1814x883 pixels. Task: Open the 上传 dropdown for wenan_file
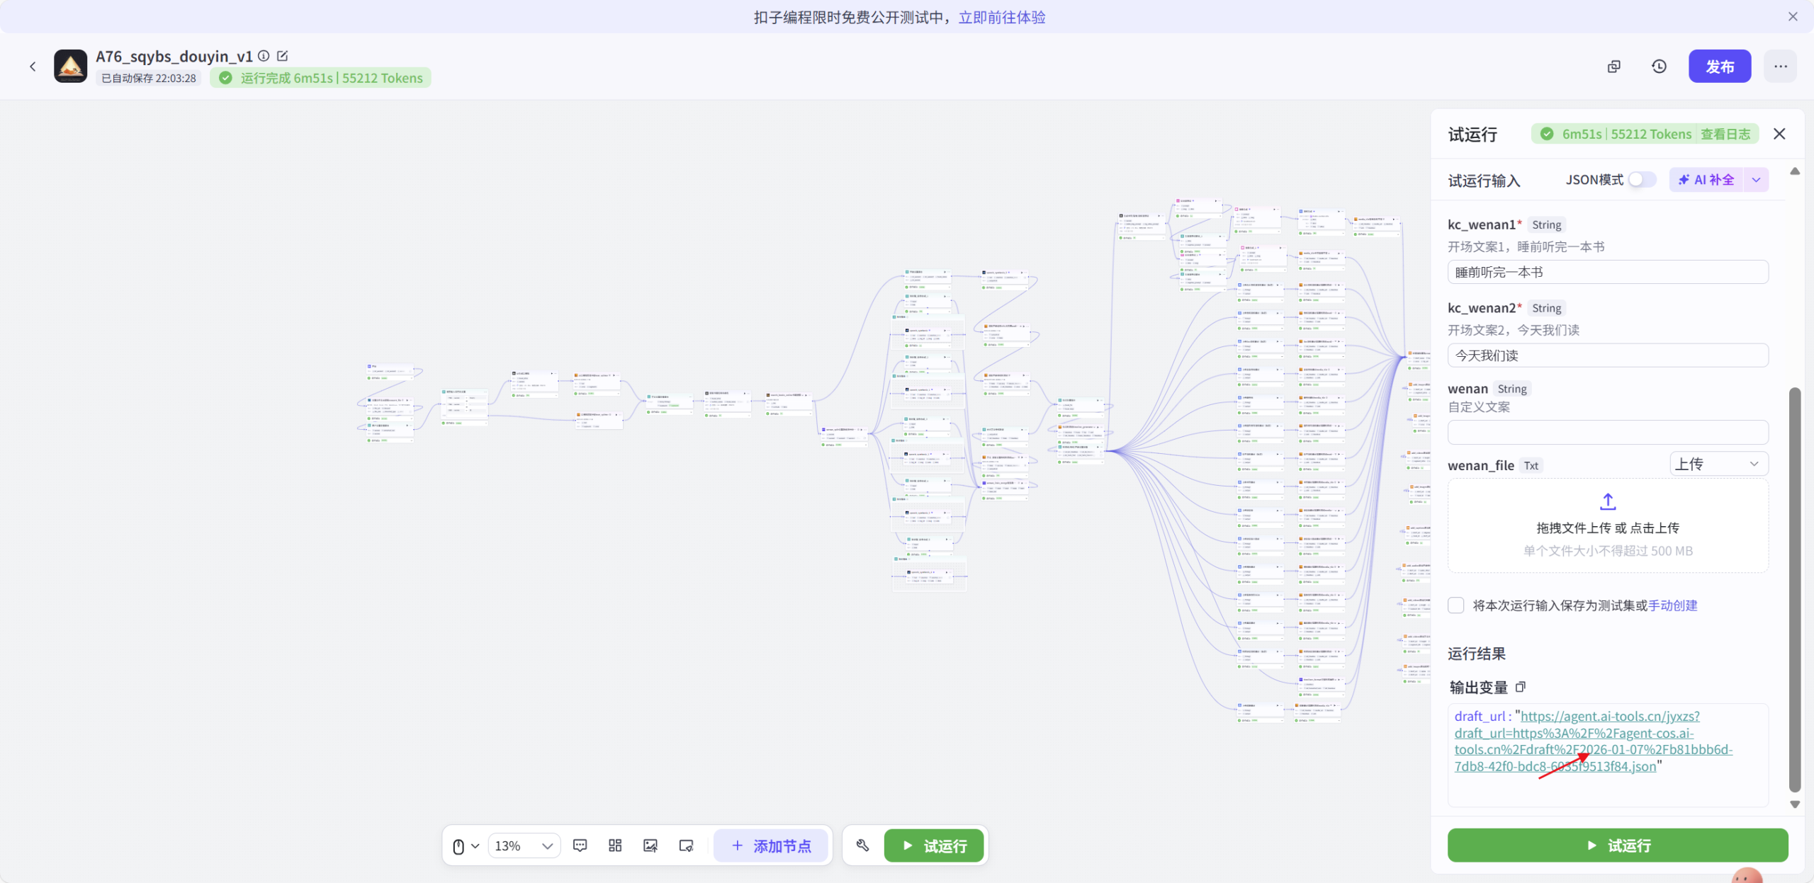pos(1718,465)
